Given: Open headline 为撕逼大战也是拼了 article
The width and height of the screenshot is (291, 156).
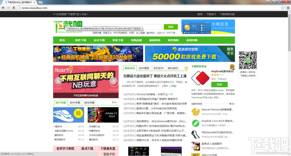Looking at the screenshot, I should [x=155, y=76].
